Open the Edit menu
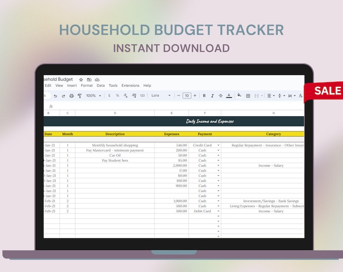 pyautogui.click(x=48, y=86)
